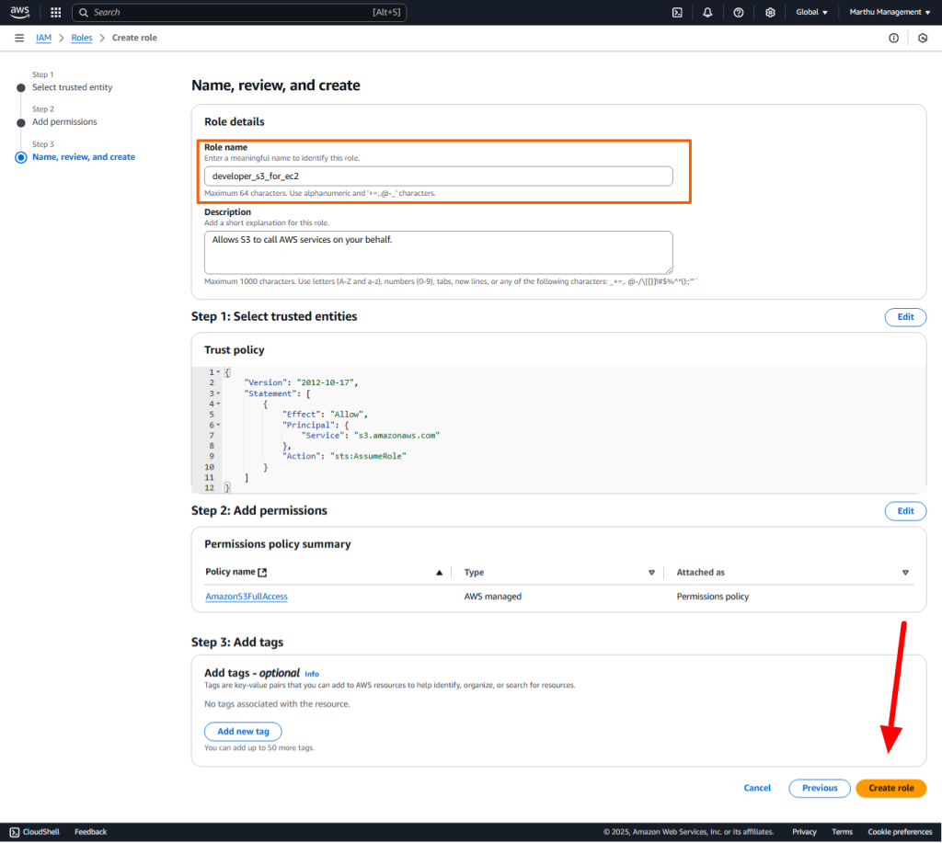942x843 pixels.
Task: Focus the Description text area
Action: pyautogui.click(x=439, y=252)
